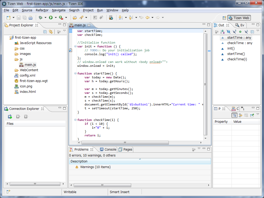
Task: Select first-tizen-app.wgt in Project Explorer
Action: click(31, 81)
